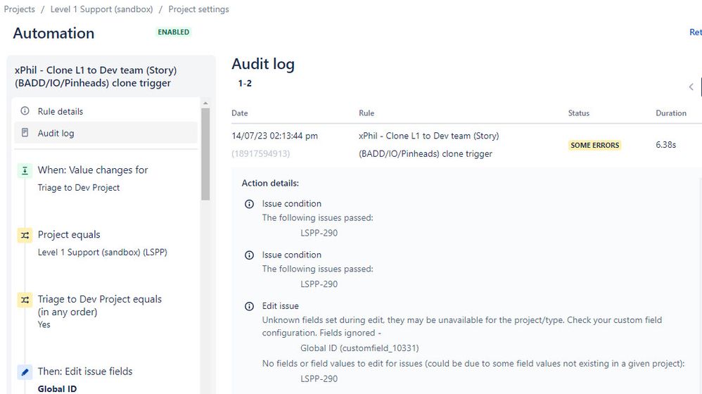
Task: Click the rule name in audit log row
Action: click(428, 145)
